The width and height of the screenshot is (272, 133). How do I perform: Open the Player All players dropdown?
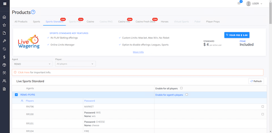click(x=75, y=64)
